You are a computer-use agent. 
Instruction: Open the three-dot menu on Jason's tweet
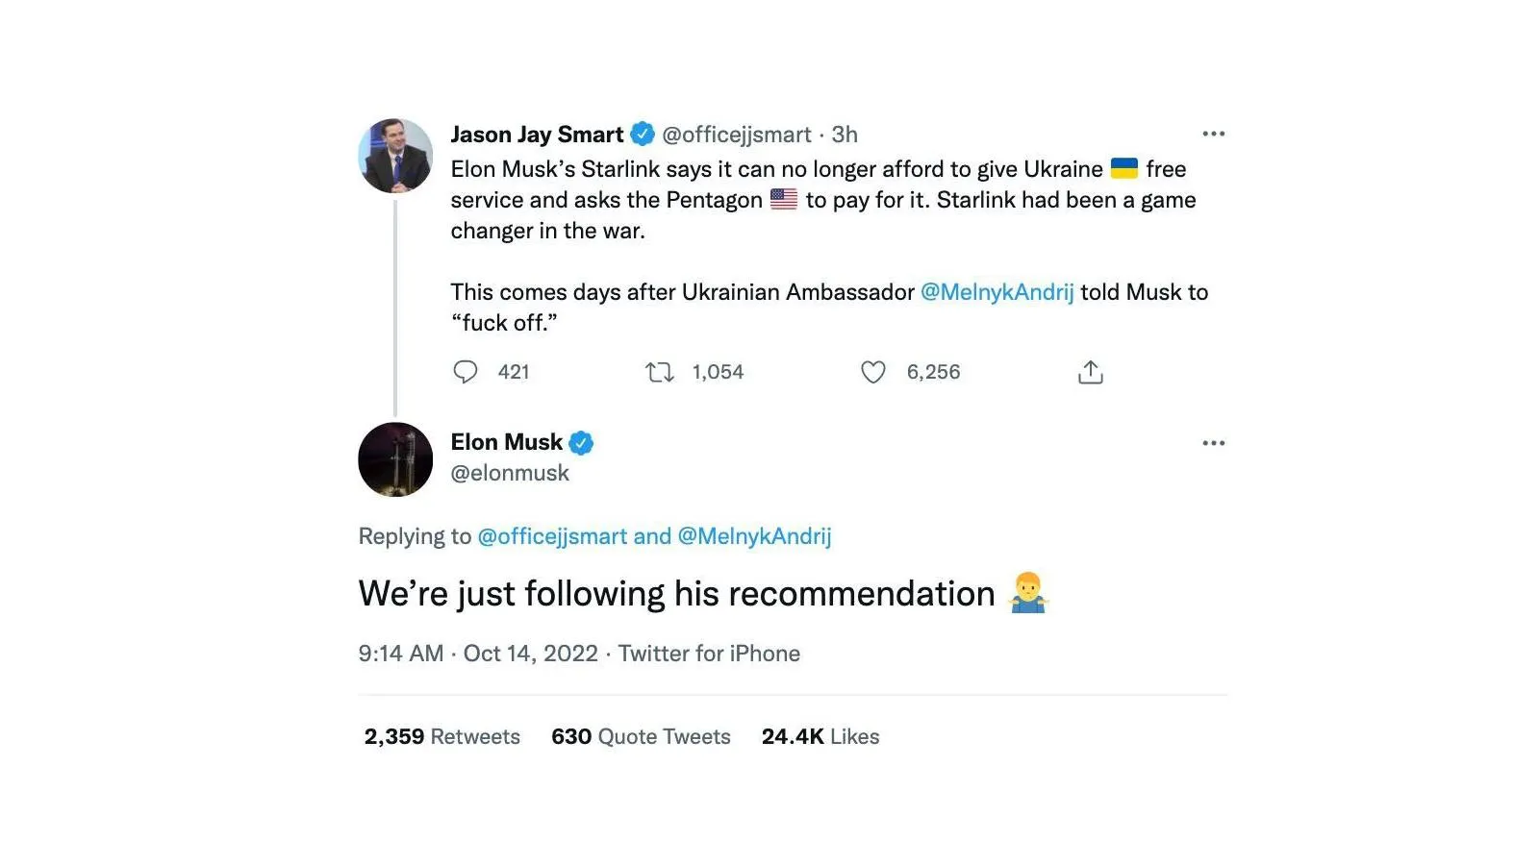(1214, 134)
